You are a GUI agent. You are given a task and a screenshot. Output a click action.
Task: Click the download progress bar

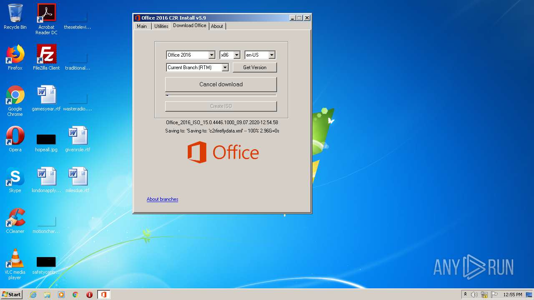[221, 95]
